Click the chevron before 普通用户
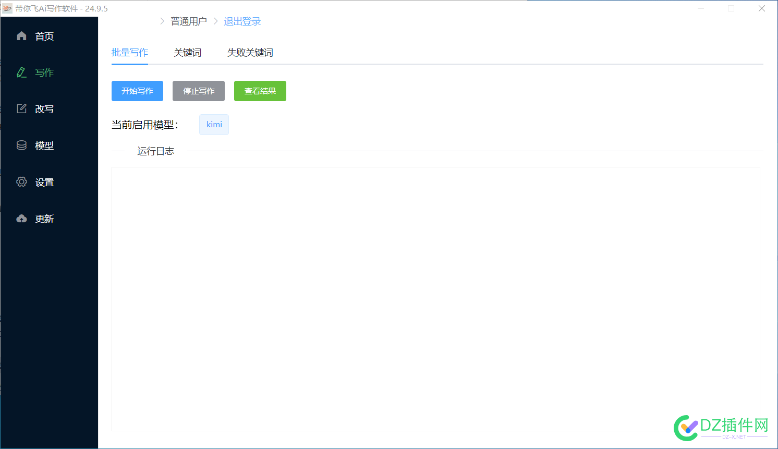The height and width of the screenshot is (449, 778). [162, 21]
